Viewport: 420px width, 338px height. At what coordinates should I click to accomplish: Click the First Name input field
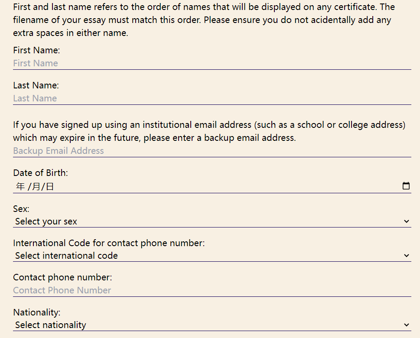tap(212, 63)
